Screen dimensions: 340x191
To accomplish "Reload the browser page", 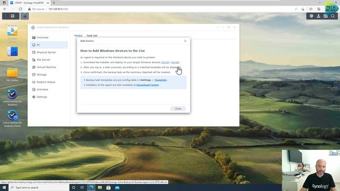I will tap(20, 9).
